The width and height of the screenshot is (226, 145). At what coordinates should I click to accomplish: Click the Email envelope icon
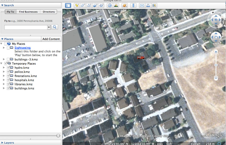point(142,5)
